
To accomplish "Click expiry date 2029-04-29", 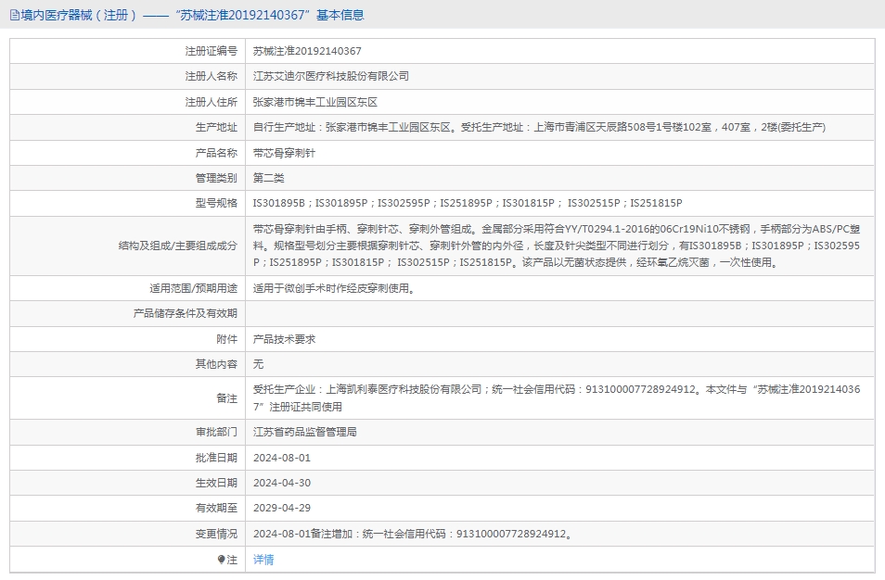I will coord(282,508).
